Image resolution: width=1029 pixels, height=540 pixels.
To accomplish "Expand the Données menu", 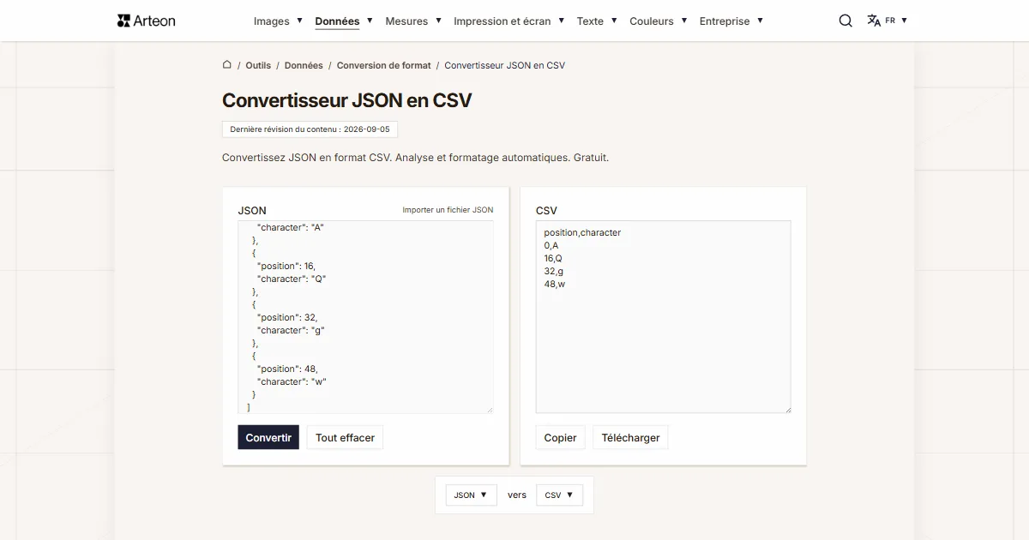I will click(343, 21).
